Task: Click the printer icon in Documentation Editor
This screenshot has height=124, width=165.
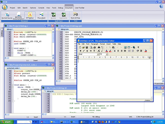Action: pyautogui.click(x=94, y=48)
